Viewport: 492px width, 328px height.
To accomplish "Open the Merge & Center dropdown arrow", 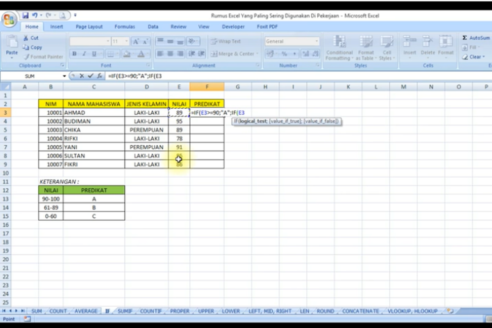I will coord(256,54).
